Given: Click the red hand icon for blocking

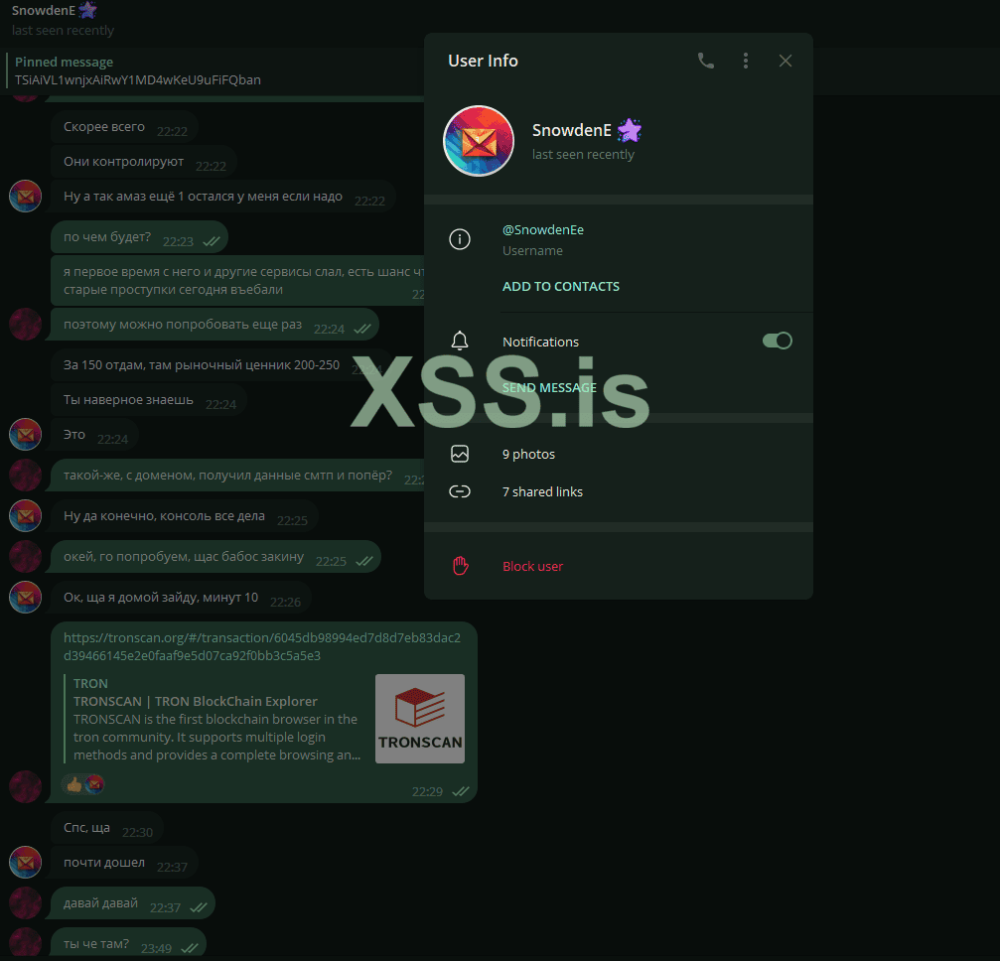Looking at the screenshot, I should click(x=460, y=565).
